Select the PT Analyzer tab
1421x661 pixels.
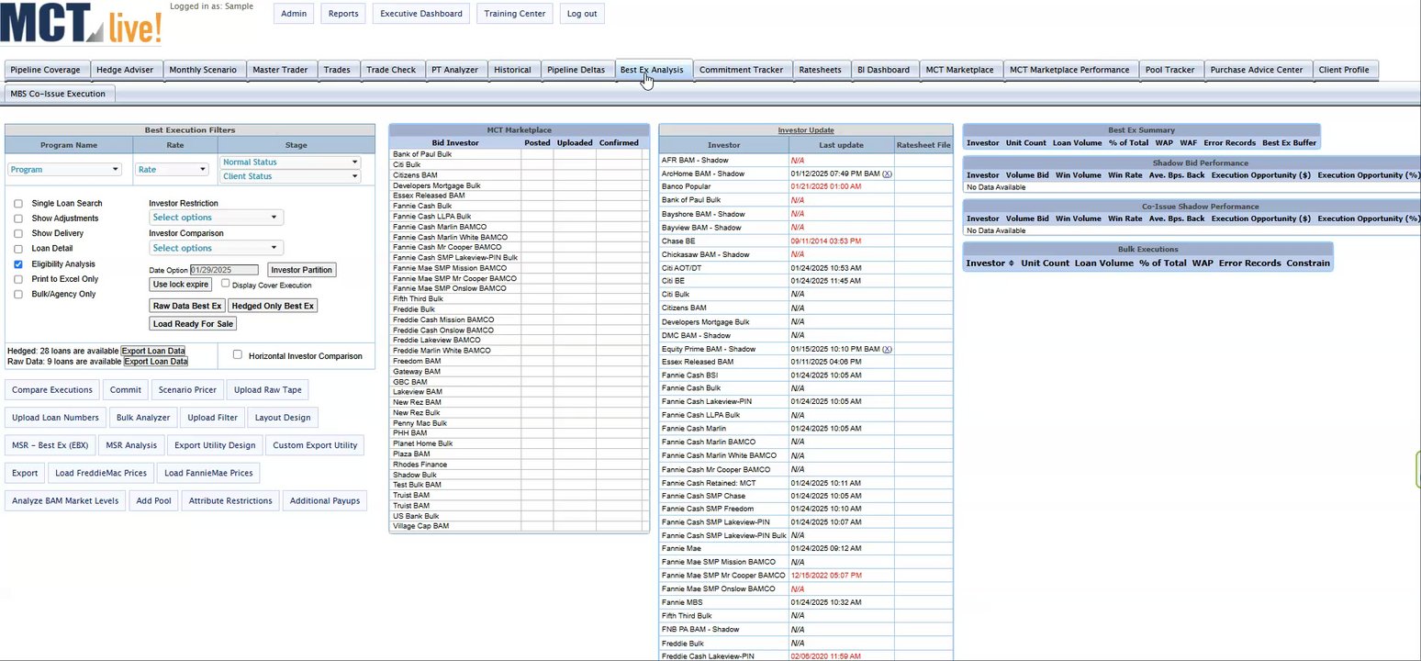click(x=454, y=70)
